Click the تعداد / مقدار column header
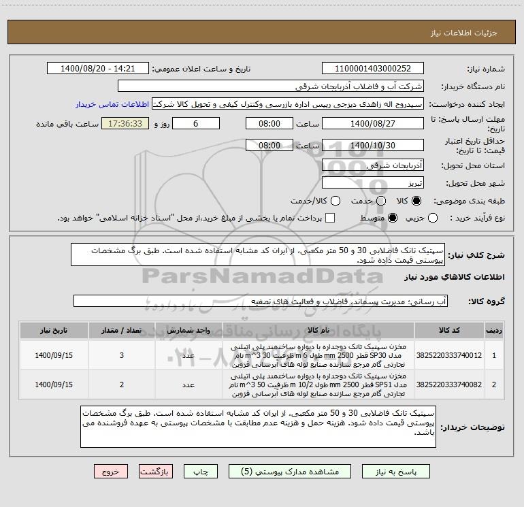 point(122,330)
